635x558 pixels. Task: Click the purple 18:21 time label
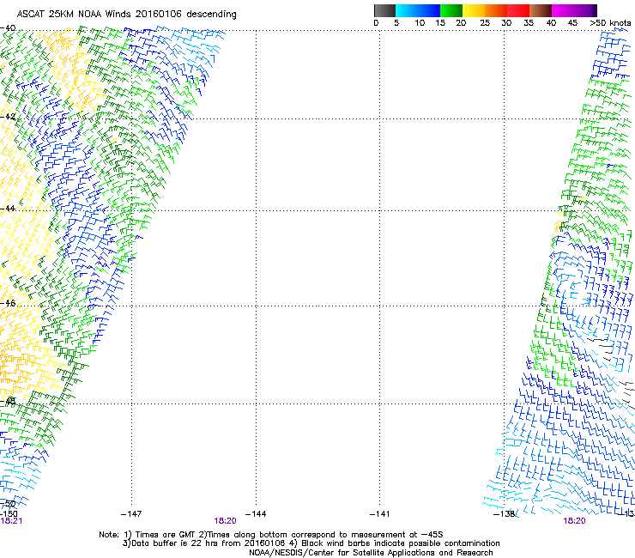click(x=11, y=521)
